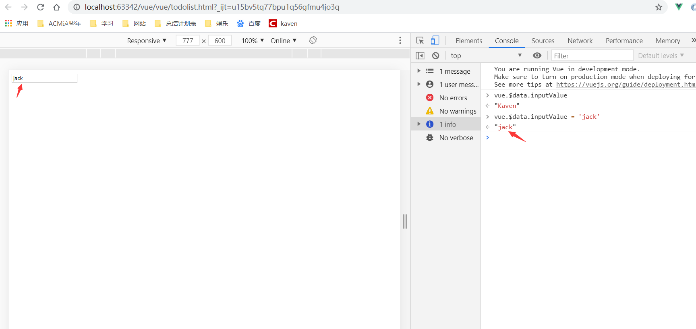The image size is (696, 329).
Task: Bookmark this page with star icon
Action: tap(659, 7)
